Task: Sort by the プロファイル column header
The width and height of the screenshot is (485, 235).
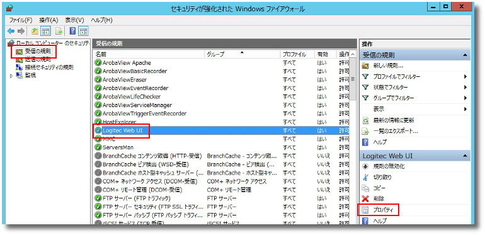Action: tap(297, 54)
